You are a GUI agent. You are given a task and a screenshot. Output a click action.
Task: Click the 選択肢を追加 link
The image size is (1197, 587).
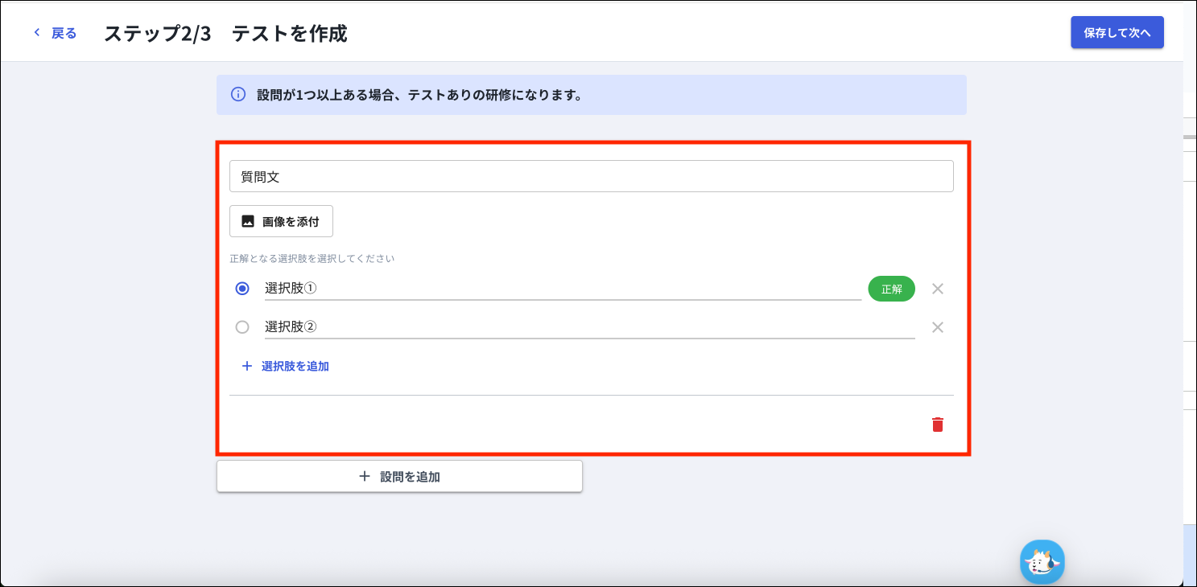tap(295, 366)
